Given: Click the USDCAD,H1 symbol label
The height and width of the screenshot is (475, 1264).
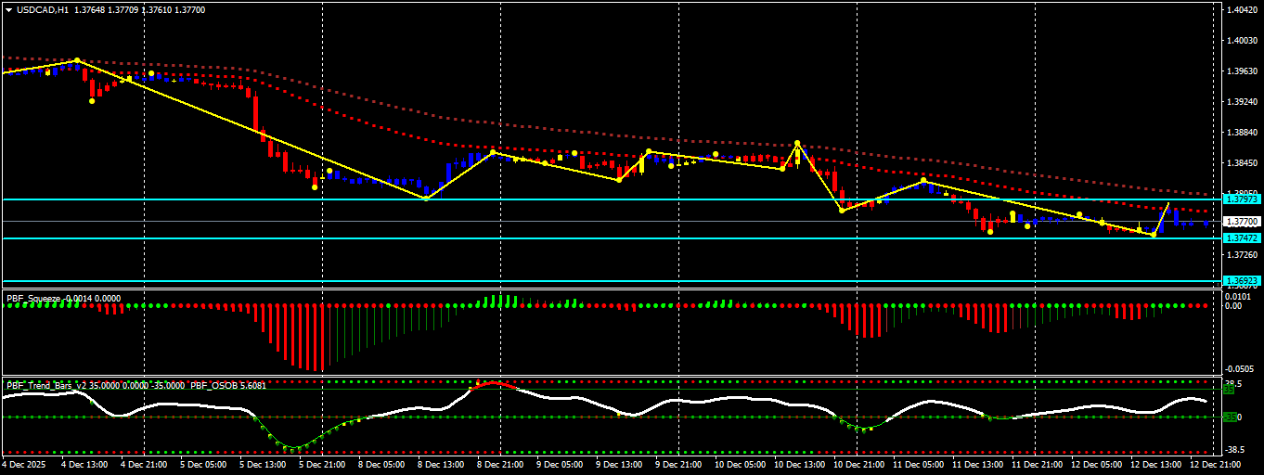Looking at the screenshot, I should click(x=43, y=9).
